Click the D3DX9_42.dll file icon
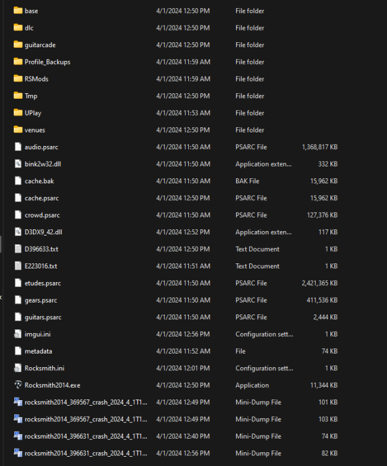This screenshot has width=387, height=466. (18, 232)
